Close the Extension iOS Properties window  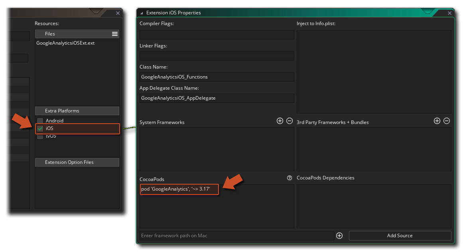coord(449,13)
